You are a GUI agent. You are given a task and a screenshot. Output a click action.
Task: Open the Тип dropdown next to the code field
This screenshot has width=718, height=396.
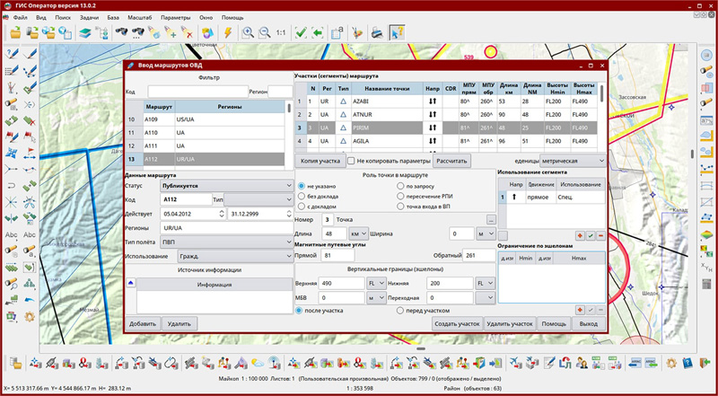click(x=258, y=200)
